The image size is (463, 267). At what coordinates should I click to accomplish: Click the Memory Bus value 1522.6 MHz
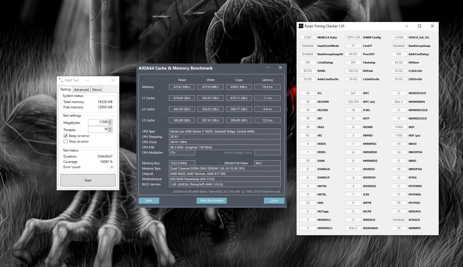[182, 163]
